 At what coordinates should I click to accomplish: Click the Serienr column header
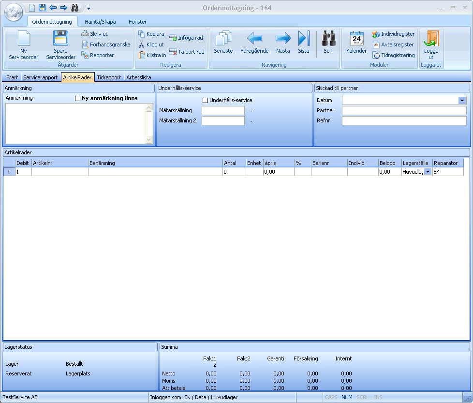coord(329,163)
